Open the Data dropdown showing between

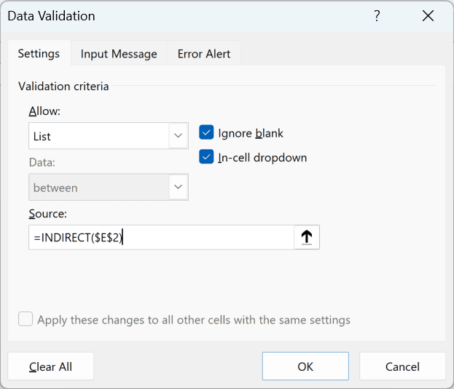pos(109,187)
